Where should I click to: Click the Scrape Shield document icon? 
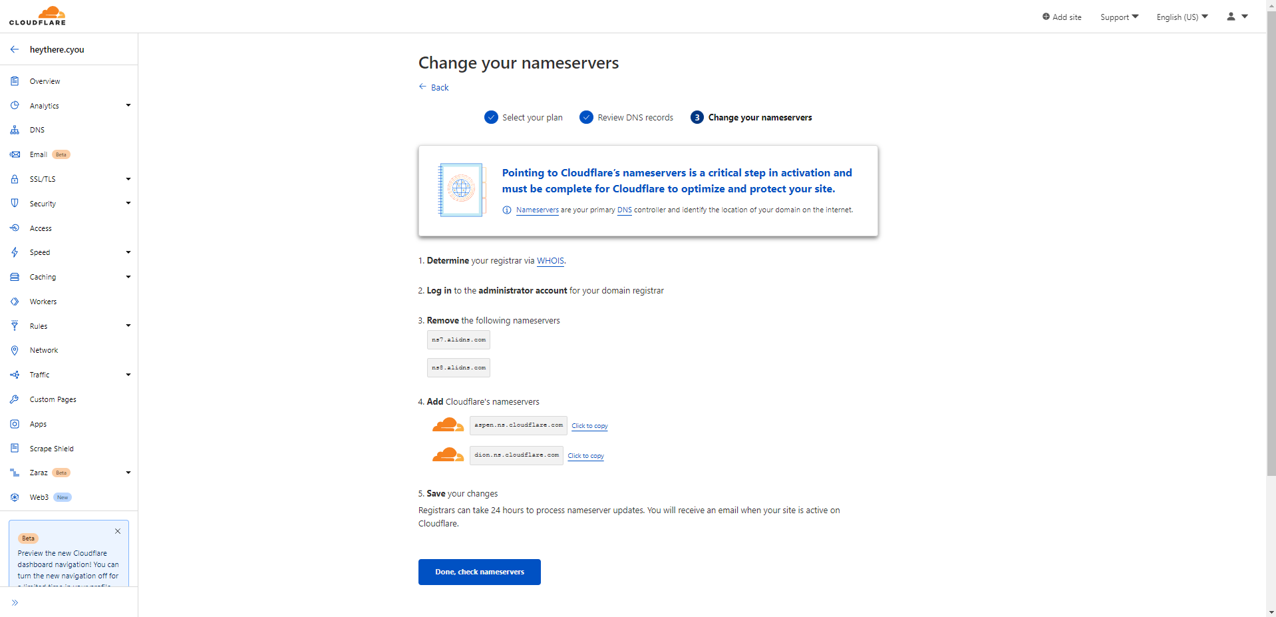(15, 449)
